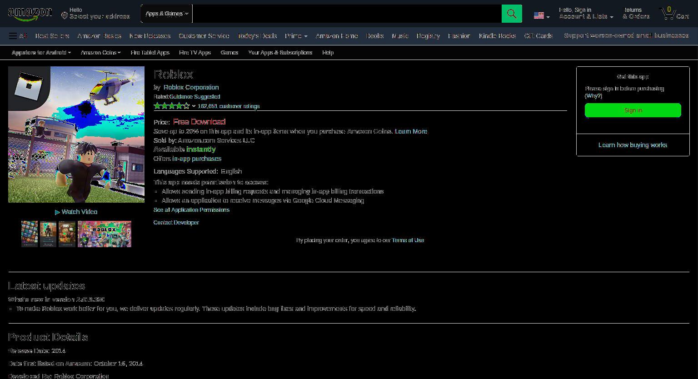Open the Music nav link
This screenshot has height=379, width=698.
tap(400, 36)
